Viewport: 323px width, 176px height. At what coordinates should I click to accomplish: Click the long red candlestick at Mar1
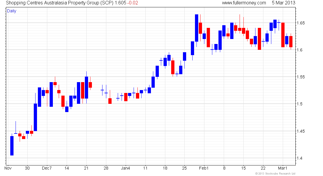[x=283, y=35]
